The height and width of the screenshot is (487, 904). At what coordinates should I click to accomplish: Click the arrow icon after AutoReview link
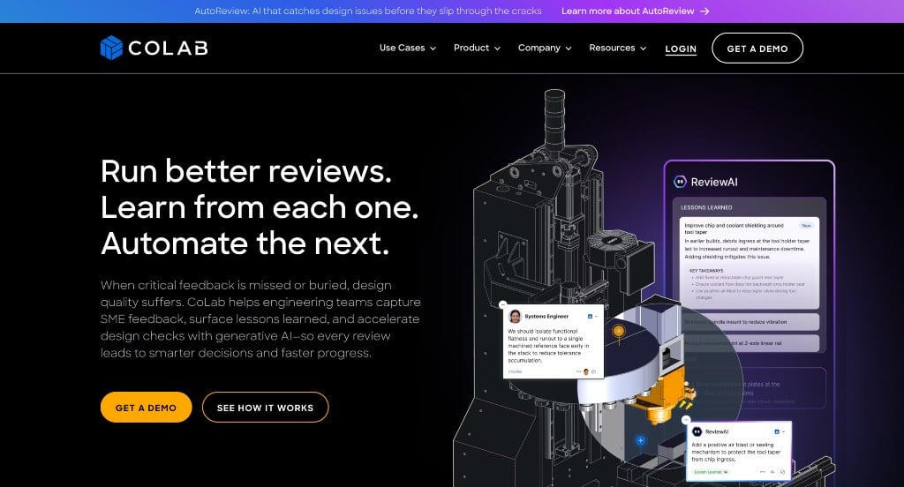(x=704, y=11)
